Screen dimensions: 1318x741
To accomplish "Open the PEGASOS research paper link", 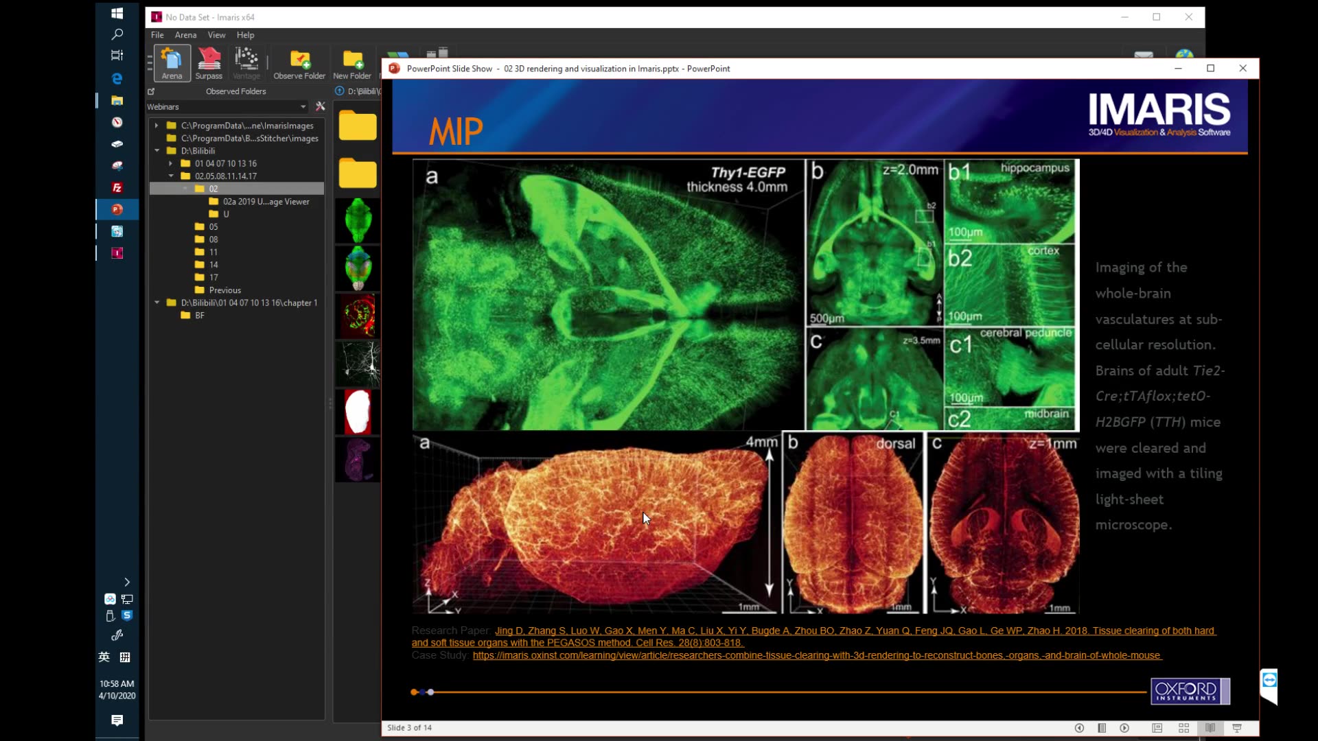I will click(855, 631).
